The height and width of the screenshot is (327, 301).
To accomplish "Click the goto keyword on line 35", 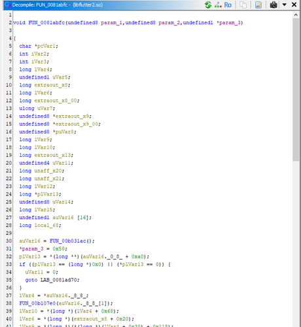I will click(31, 280).
